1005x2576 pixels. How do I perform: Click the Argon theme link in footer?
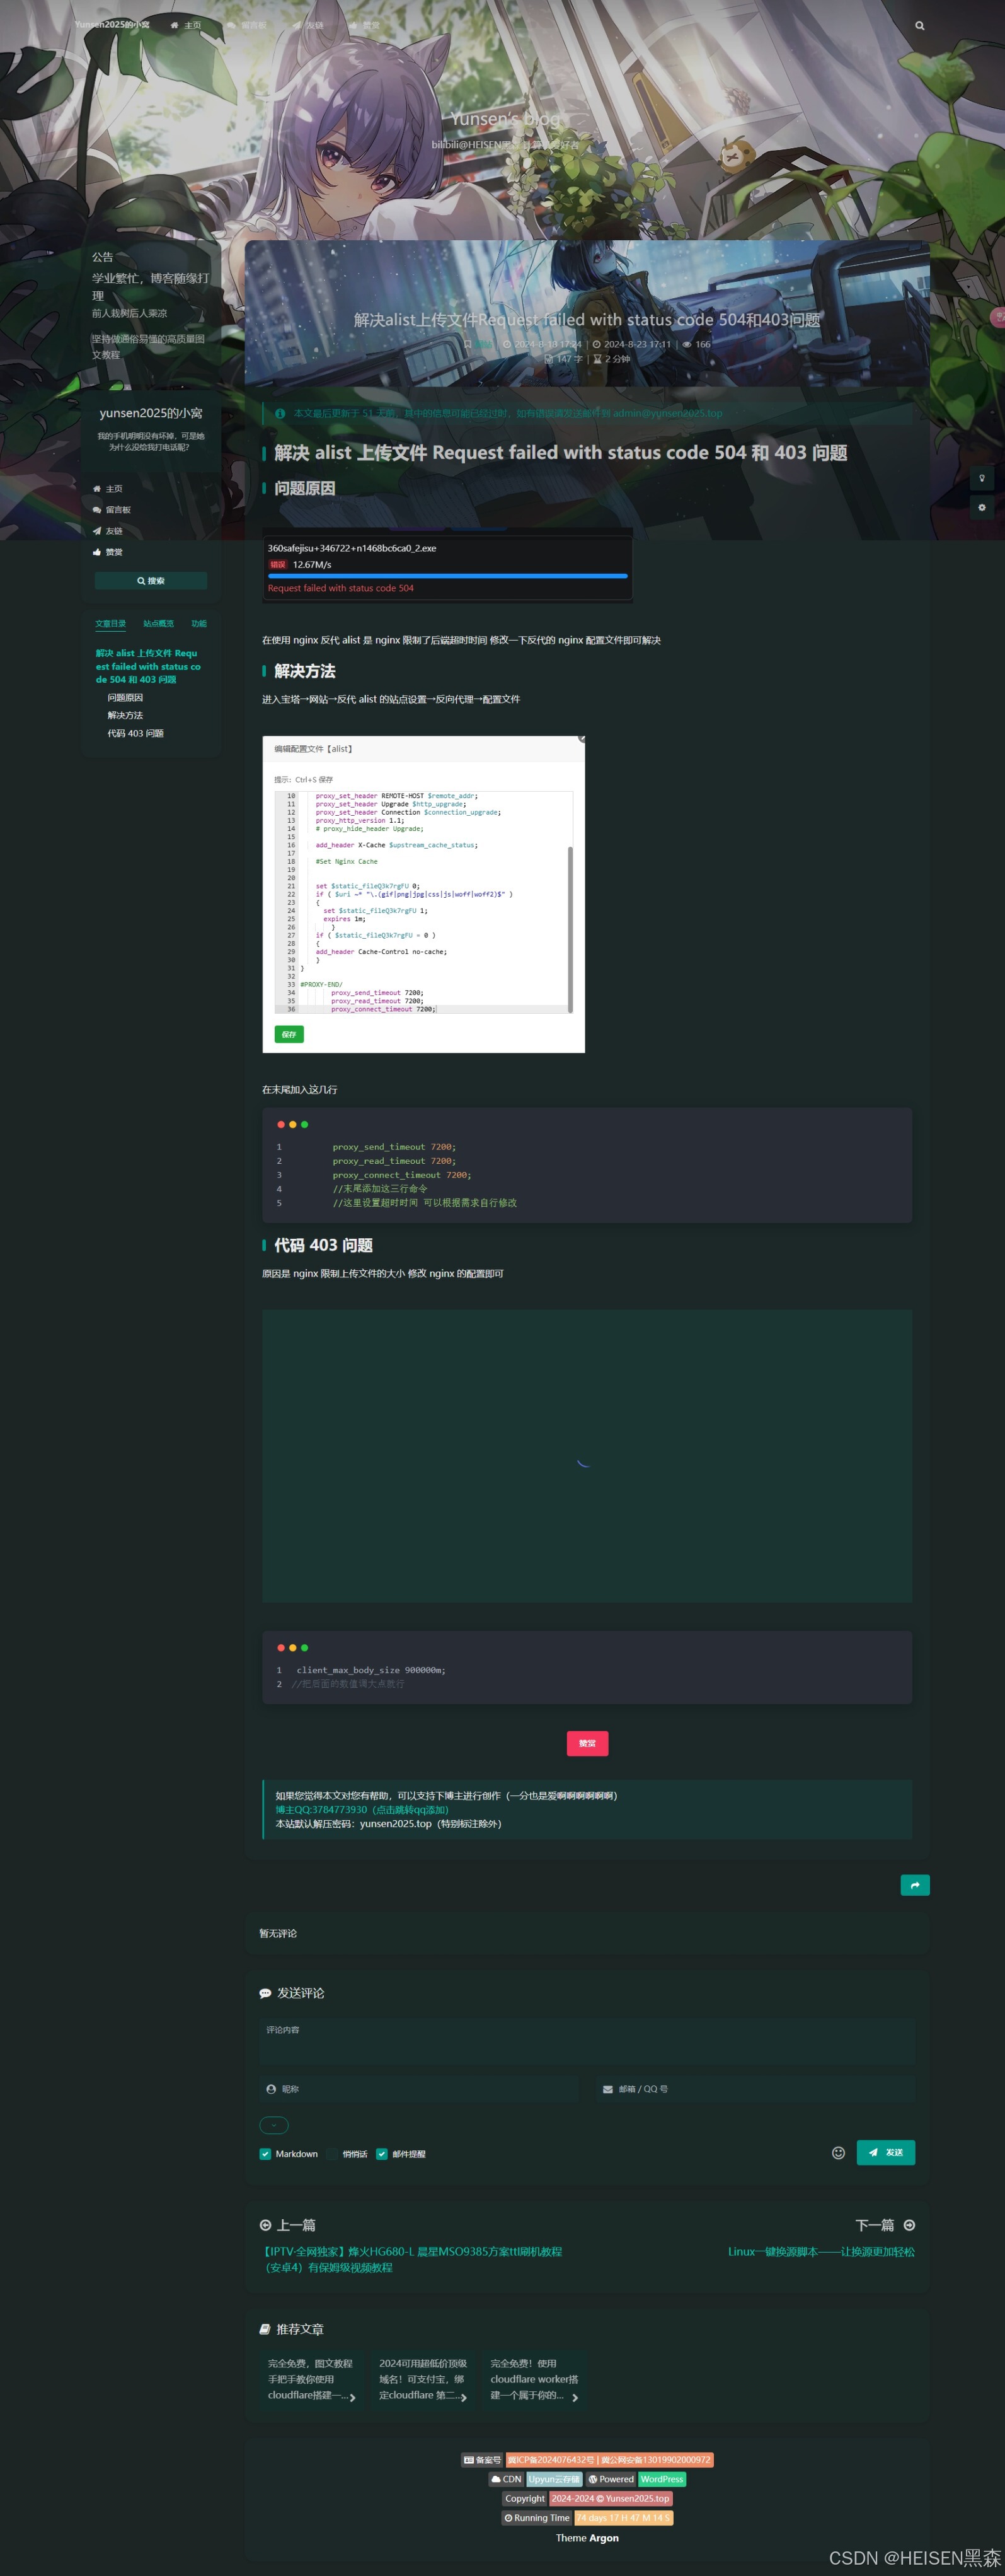pyautogui.click(x=604, y=2538)
